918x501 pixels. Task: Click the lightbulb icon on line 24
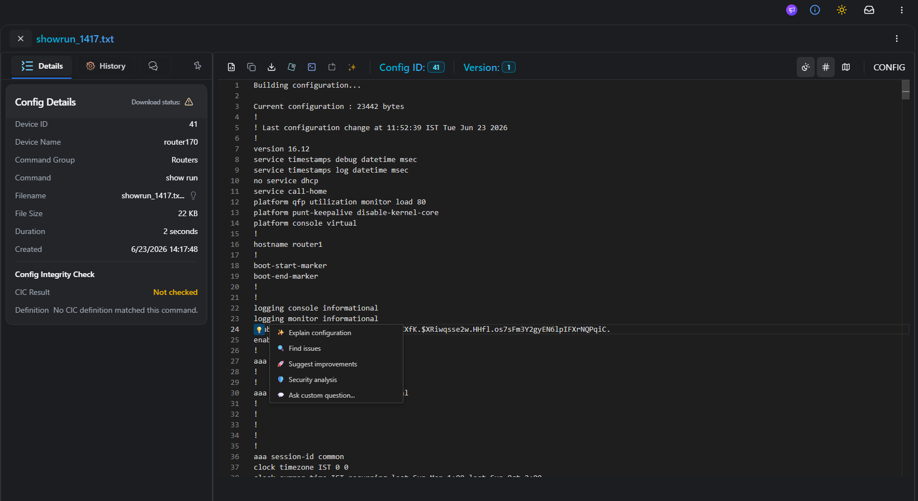coord(259,330)
